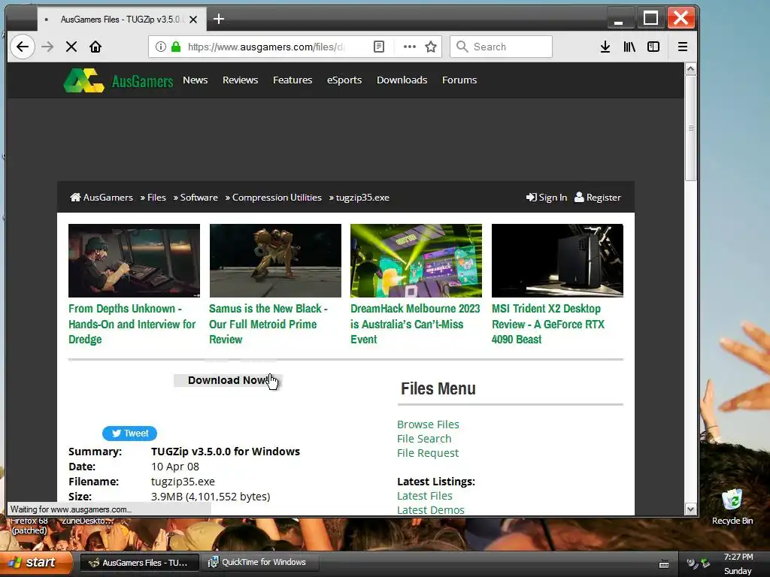The width and height of the screenshot is (770, 577).
Task: Click the Tweet button
Action: click(x=129, y=434)
